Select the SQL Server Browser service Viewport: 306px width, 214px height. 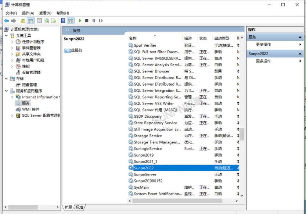[x=184, y=71]
